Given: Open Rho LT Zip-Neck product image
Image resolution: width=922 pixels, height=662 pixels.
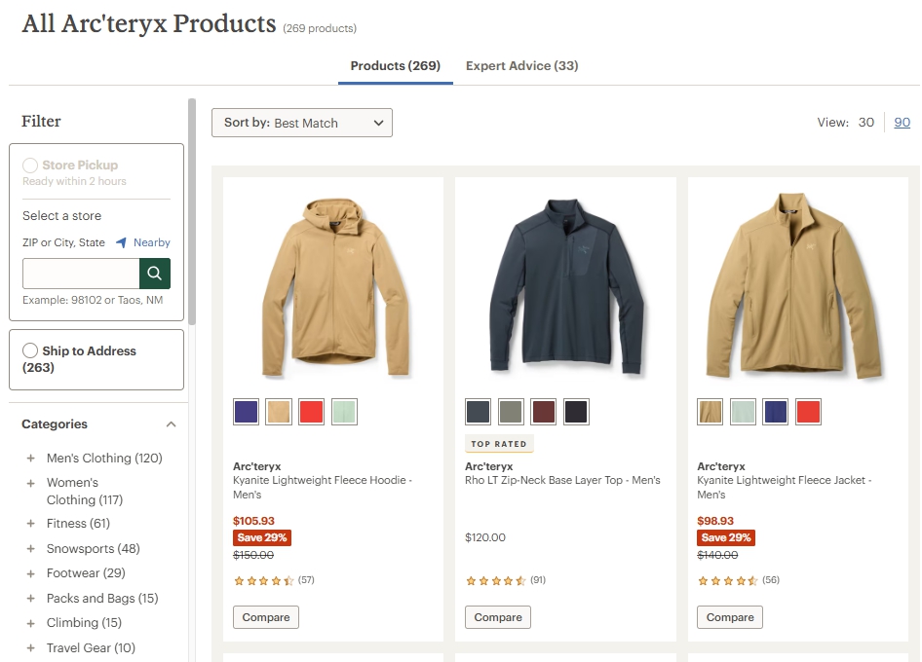Looking at the screenshot, I should (x=565, y=285).
